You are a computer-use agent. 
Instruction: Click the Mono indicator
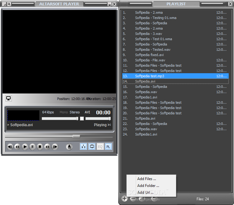pos(64,112)
